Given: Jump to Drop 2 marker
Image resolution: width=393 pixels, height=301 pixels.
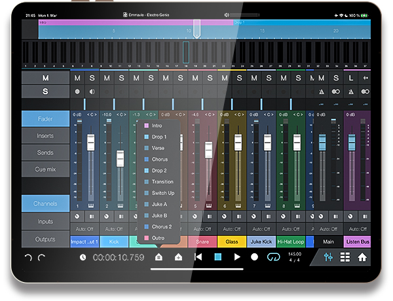Looking at the screenshot, I should (159, 171).
